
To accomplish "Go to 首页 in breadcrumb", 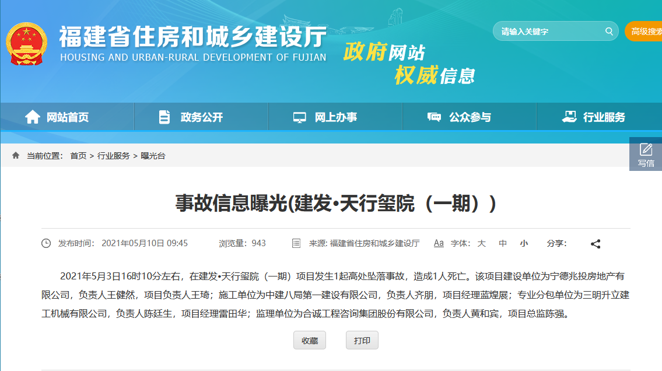I will (78, 156).
